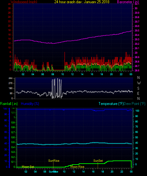The image size is (147, 176).
Task: Click the Moon Rise marker label
Action: click(x=77, y=167)
